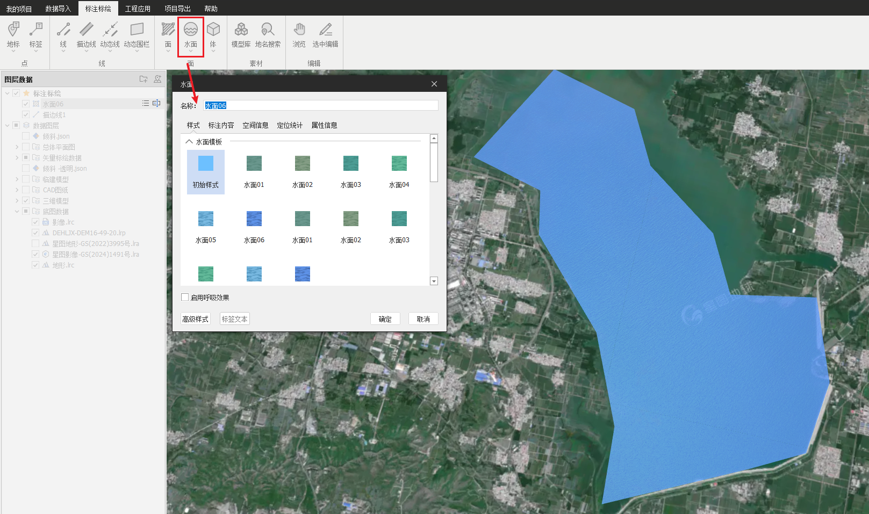Select the 标签 label tool
Viewport: 869px width, 514px height.
coord(36,34)
